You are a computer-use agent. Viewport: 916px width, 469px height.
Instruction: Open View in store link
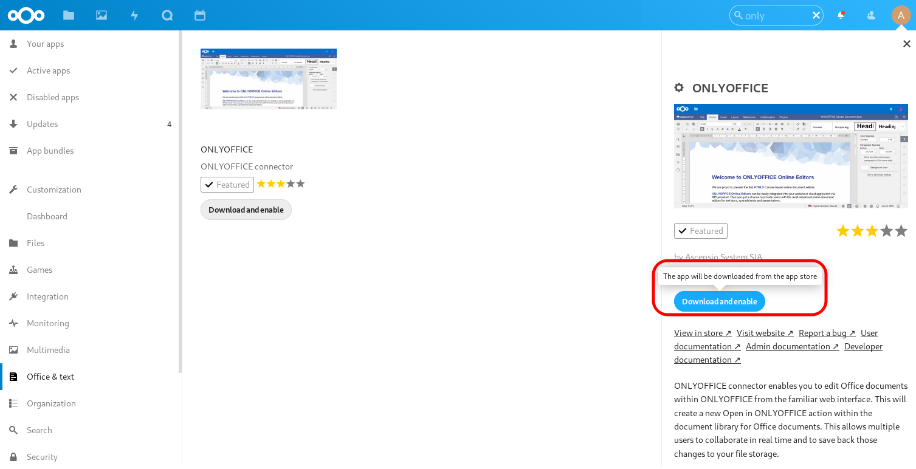point(703,333)
